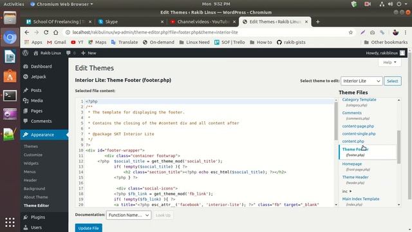
Task: Click the Theme Files list scrollbar
Action: (399, 147)
